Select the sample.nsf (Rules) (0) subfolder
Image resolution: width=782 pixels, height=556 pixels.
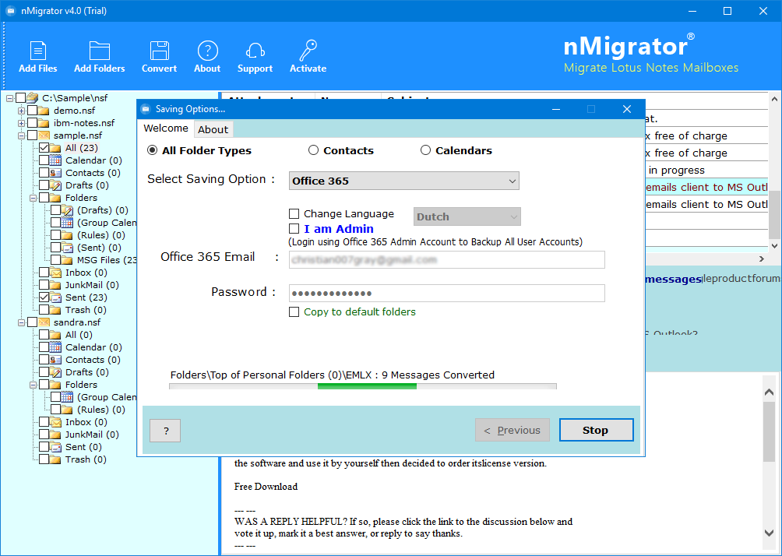(100, 235)
